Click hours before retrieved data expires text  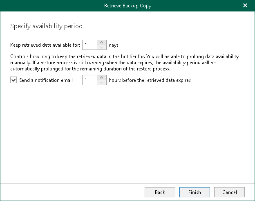pyautogui.click(x=150, y=80)
